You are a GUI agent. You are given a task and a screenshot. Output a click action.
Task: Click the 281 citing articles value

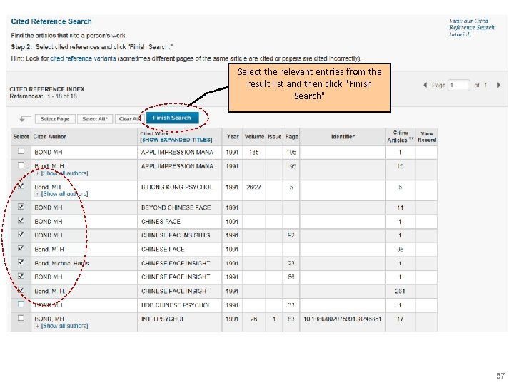(400, 291)
